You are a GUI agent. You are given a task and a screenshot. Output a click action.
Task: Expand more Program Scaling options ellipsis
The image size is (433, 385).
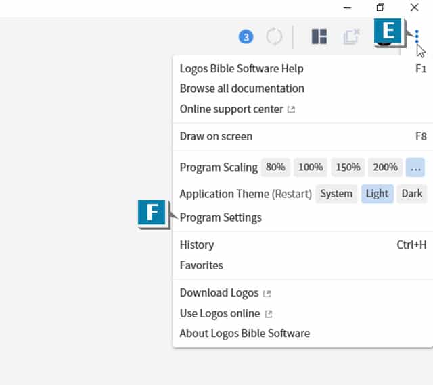pyautogui.click(x=415, y=167)
